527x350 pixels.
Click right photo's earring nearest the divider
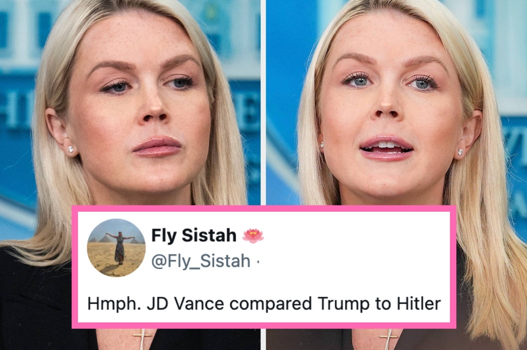click(x=321, y=145)
